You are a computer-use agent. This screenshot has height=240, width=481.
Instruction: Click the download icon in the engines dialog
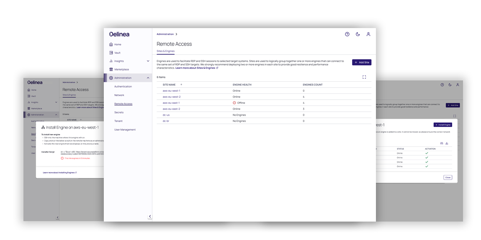447,143
